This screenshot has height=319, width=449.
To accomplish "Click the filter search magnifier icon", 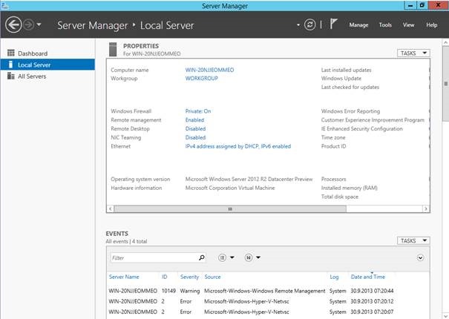I will pos(202,257).
